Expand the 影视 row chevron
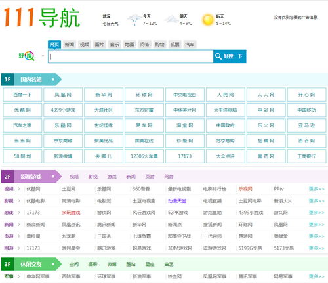The width and height of the screenshot is (328, 283). click(19, 201)
